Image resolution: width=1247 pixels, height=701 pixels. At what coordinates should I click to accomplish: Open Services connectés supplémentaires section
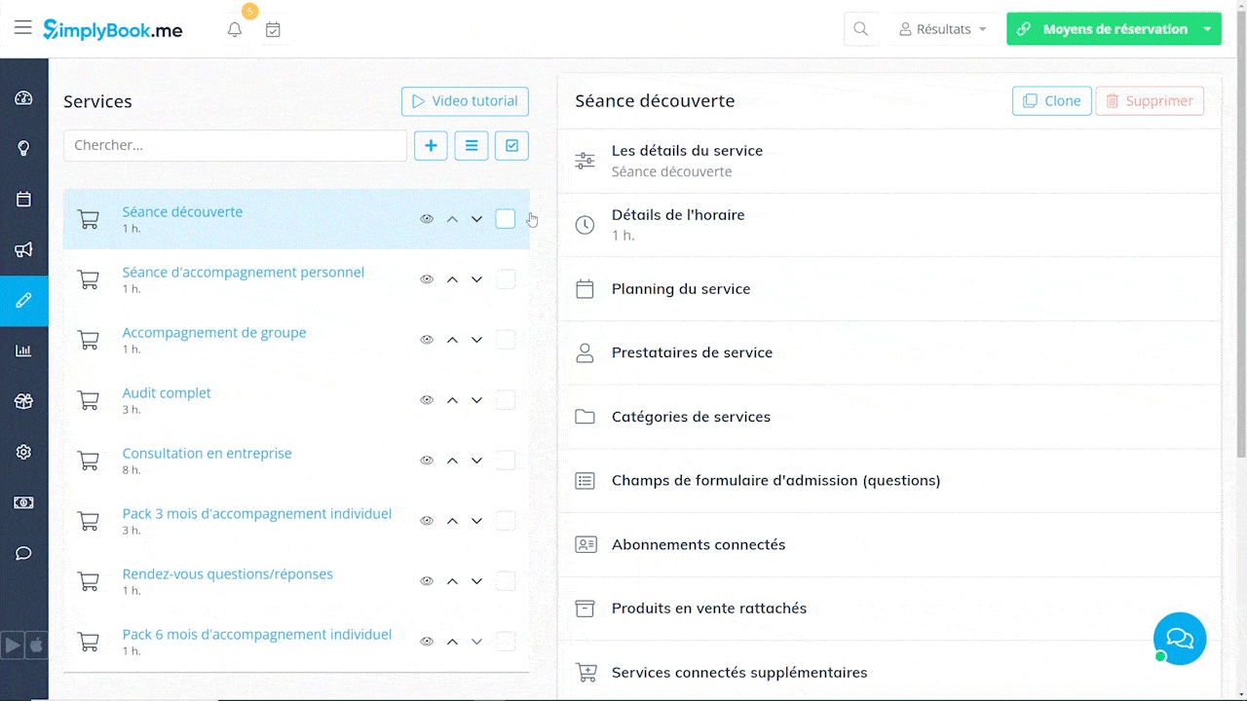point(888,671)
